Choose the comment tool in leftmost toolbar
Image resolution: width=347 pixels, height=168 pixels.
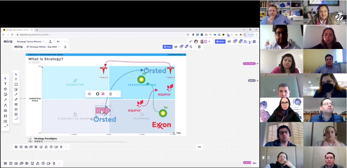[x=5, y=111]
